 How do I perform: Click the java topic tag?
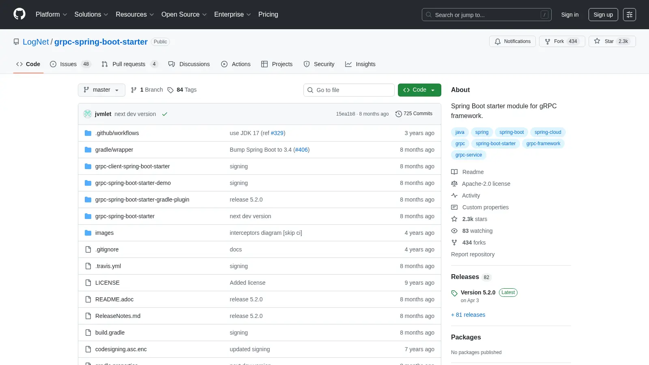460,132
